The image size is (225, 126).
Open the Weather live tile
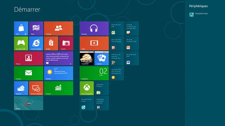pyautogui.click(x=58, y=73)
